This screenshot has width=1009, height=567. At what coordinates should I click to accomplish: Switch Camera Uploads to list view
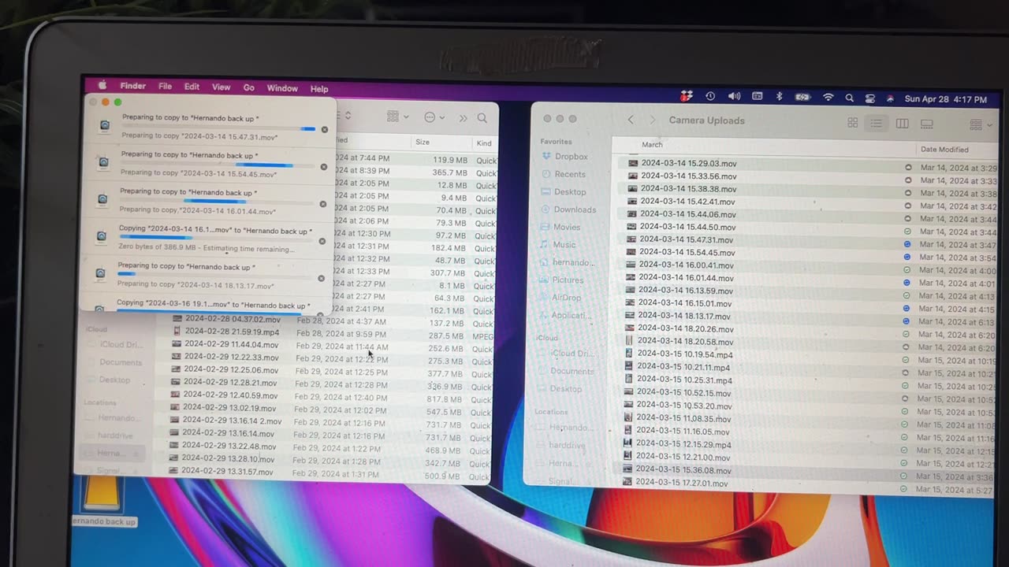(x=876, y=124)
